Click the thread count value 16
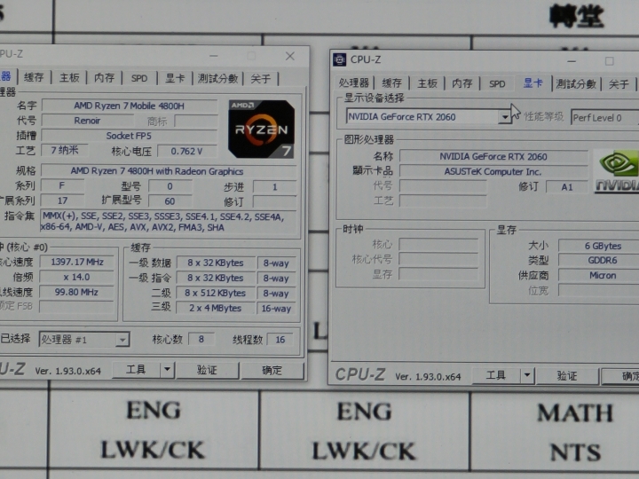Viewport: 639px width, 479px height. click(280, 340)
